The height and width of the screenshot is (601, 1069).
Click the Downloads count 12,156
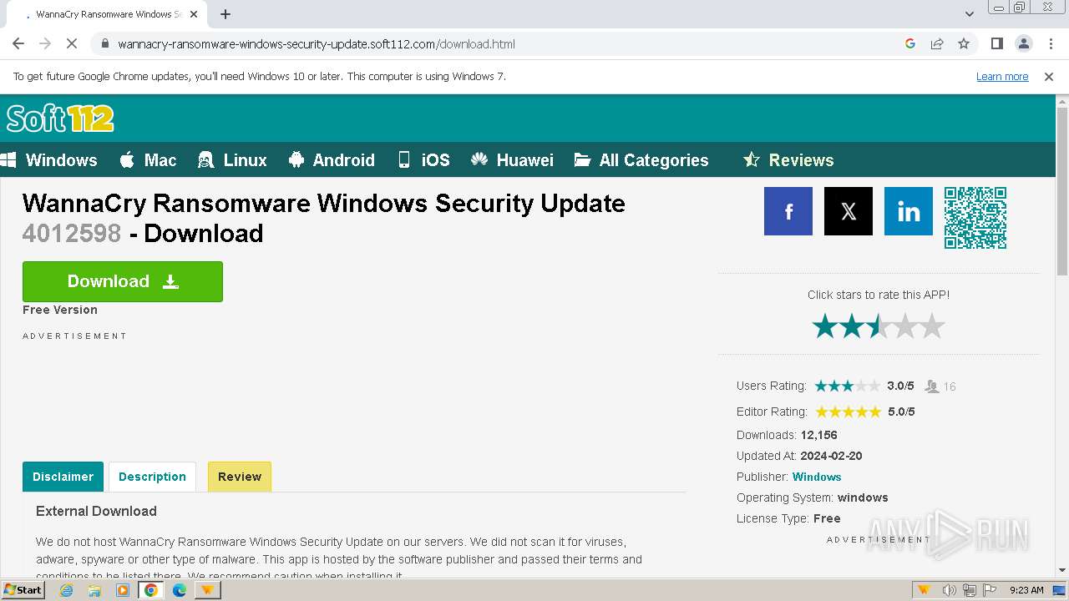[818, 435]
